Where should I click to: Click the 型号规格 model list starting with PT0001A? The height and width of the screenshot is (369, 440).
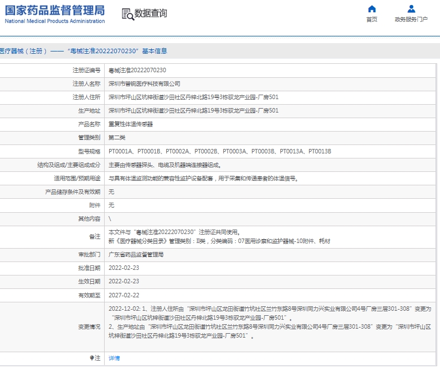219,151
